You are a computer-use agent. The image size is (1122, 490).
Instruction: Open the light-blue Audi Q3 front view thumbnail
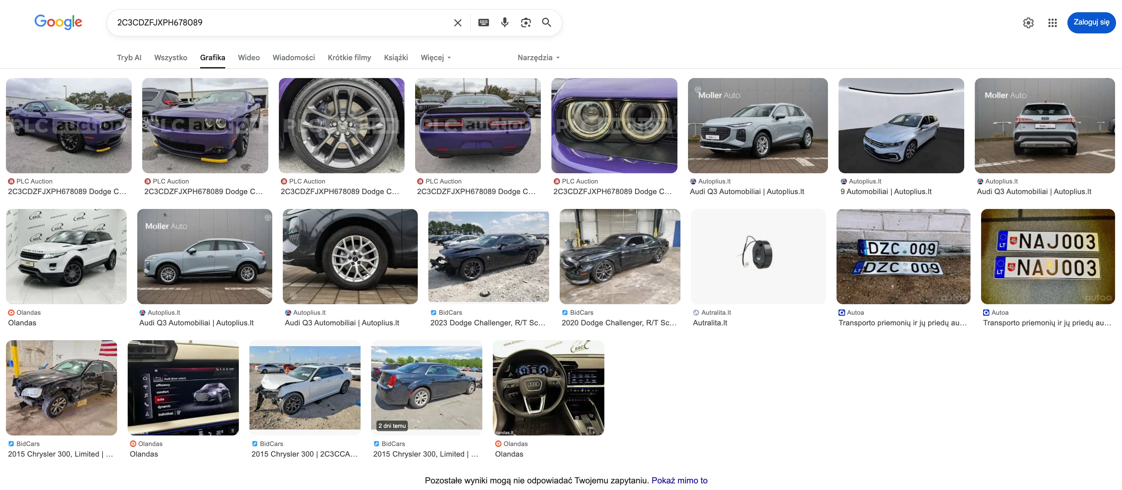[757, 125]
